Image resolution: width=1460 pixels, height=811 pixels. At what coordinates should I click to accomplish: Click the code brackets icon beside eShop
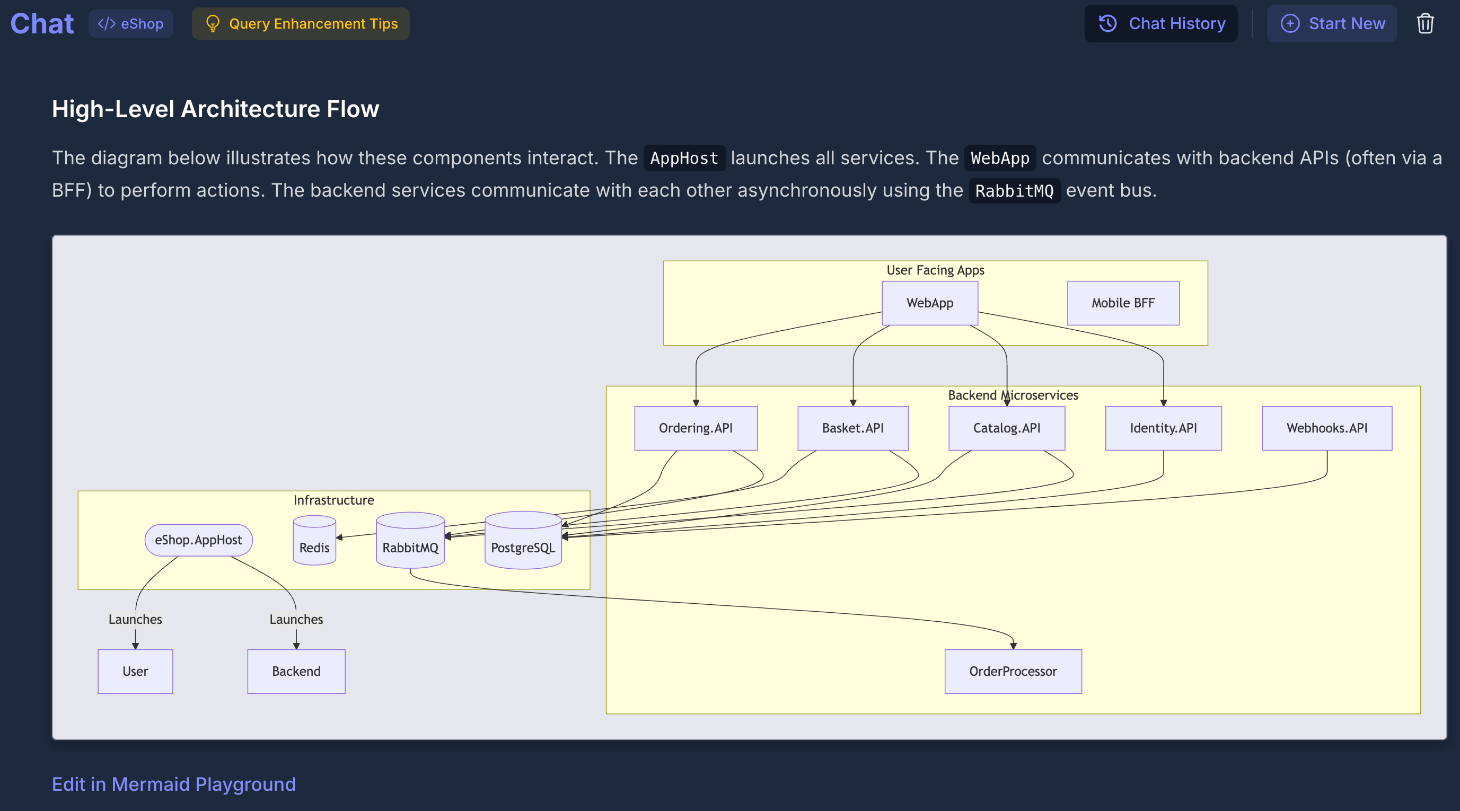(x=107, y=24)
